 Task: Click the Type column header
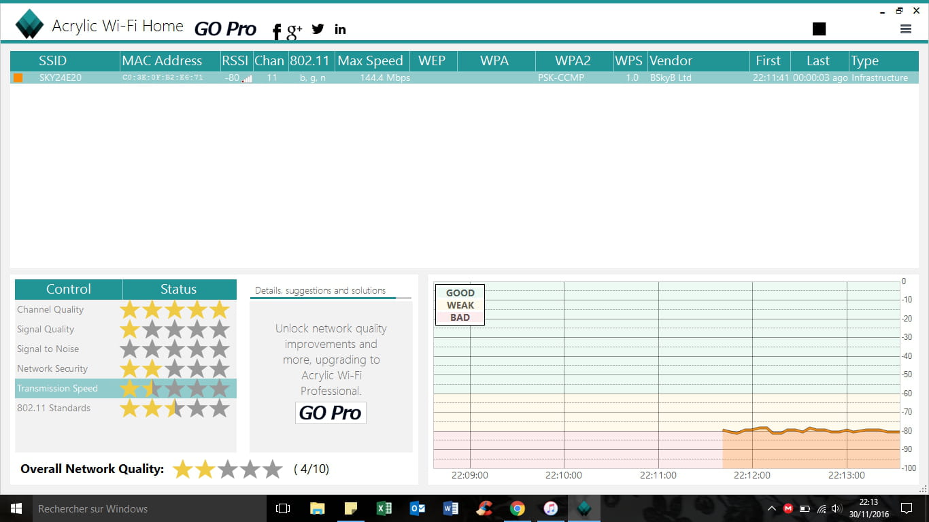(883, 60)
